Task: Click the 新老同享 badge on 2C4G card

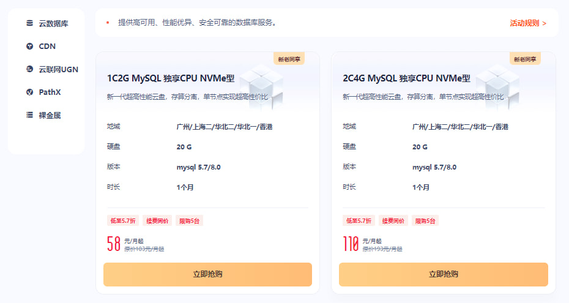Action: pyautogui.click(x=525, y=59)
